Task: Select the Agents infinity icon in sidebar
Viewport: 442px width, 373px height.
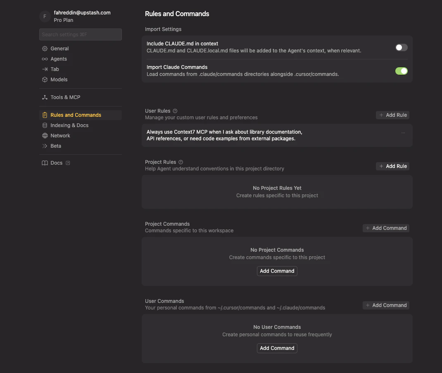Action: 45,59
